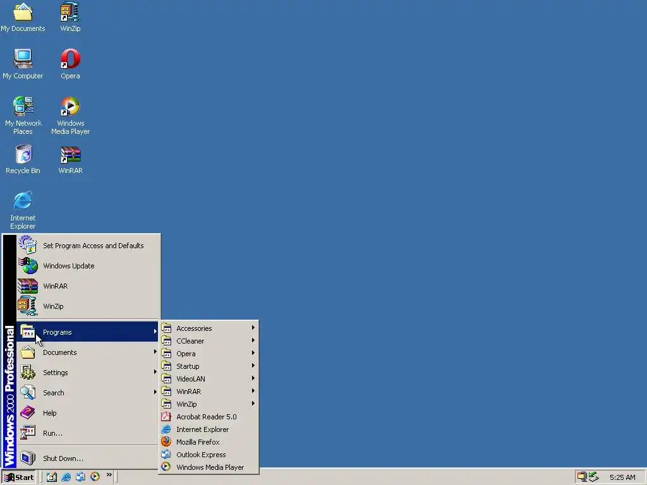Launch Windows Media Player from Programs submenu

pos(209,467)
